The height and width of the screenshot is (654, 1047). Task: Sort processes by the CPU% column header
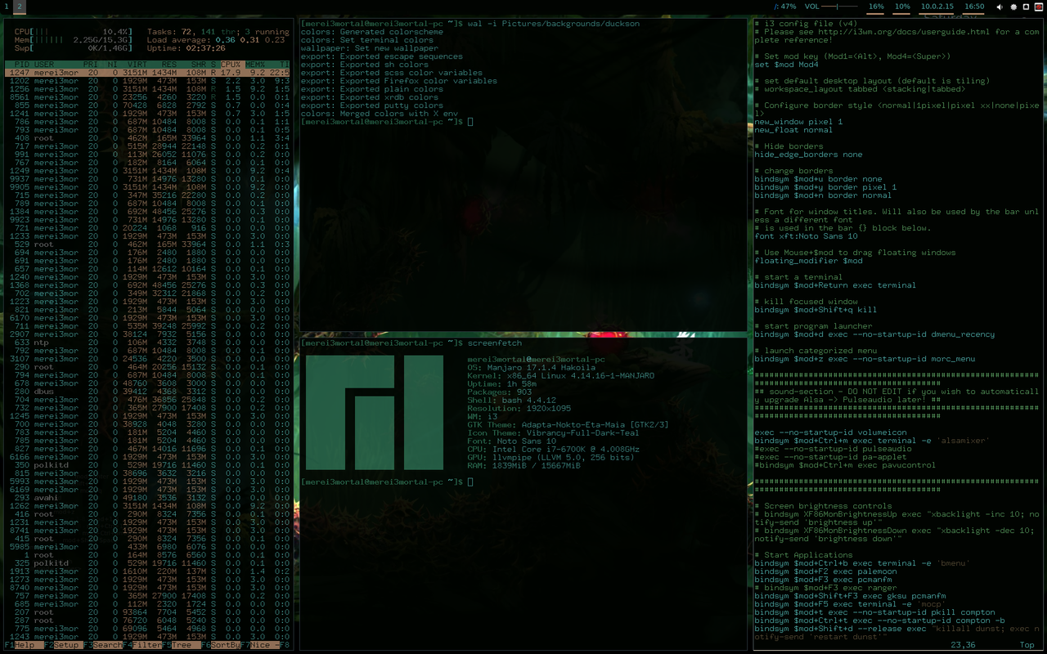click(231, 64)
